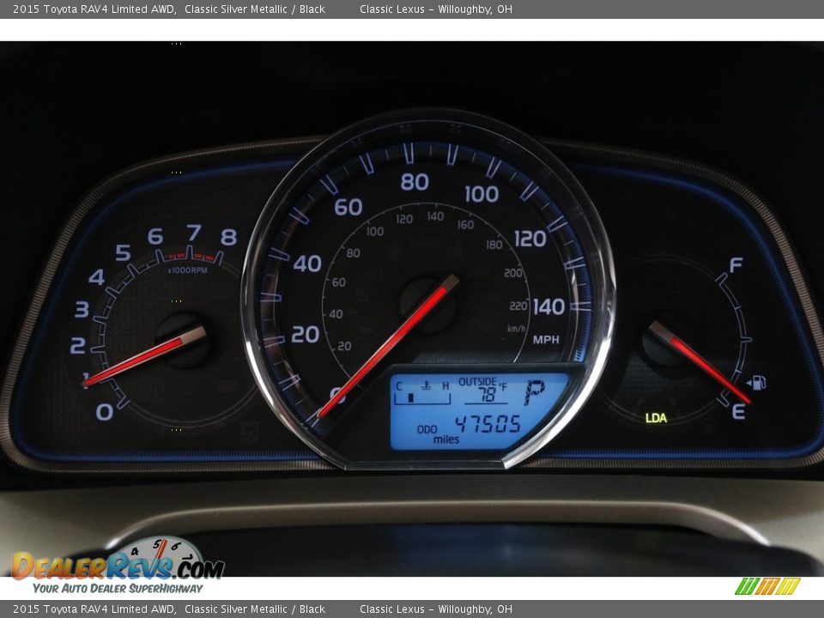This screenshot has width=824, height=618.
Task: Click the yellow LDA indicator light
Action: point(656,418)
